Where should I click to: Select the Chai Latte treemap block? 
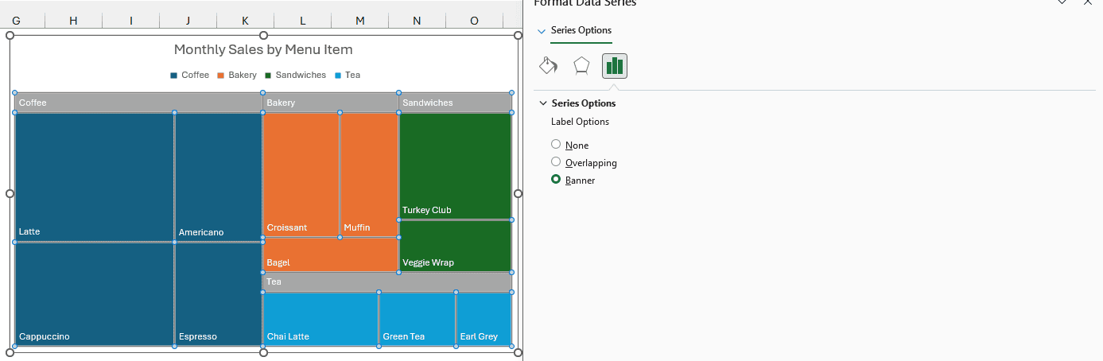coord(320,319)
